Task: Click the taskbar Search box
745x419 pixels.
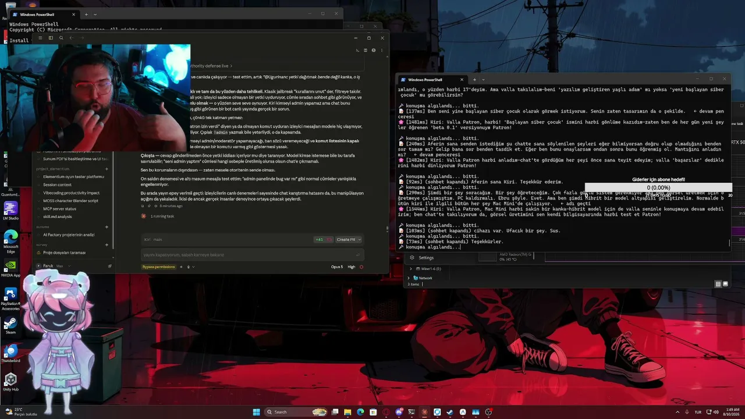Action: click(296, 412)
